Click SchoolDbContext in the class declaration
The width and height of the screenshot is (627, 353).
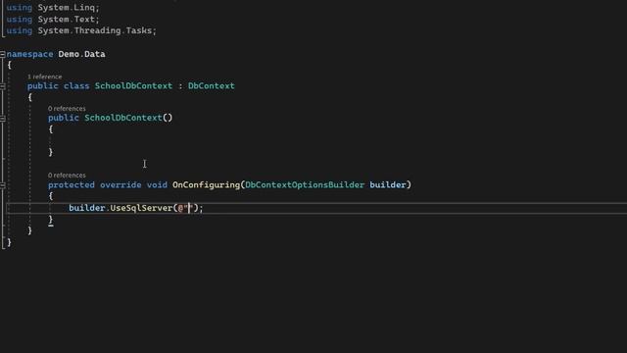(133, 86)
